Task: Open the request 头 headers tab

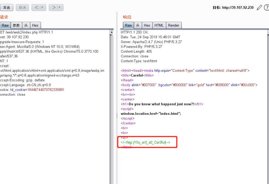Action: (26, 25)
